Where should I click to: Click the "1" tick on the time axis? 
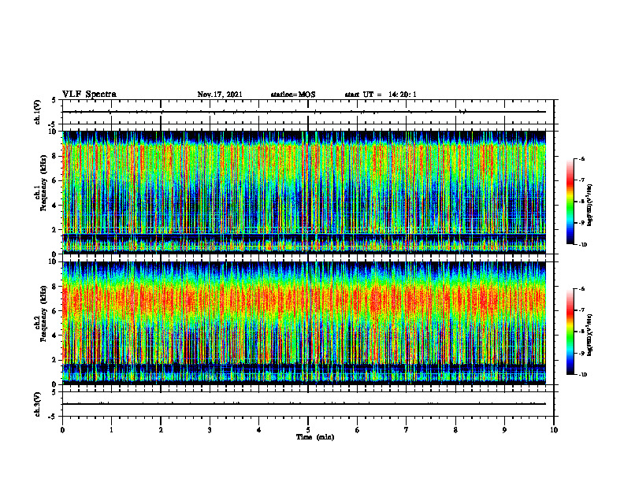(111, 430)
